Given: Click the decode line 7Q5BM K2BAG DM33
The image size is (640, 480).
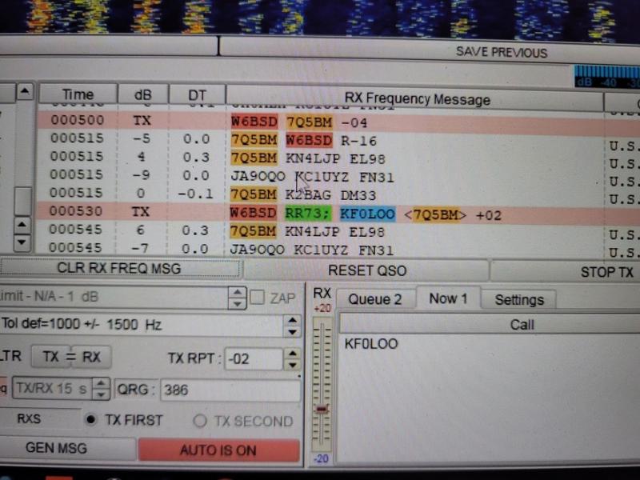Looking at the screenshot, I should pos(304,194).
